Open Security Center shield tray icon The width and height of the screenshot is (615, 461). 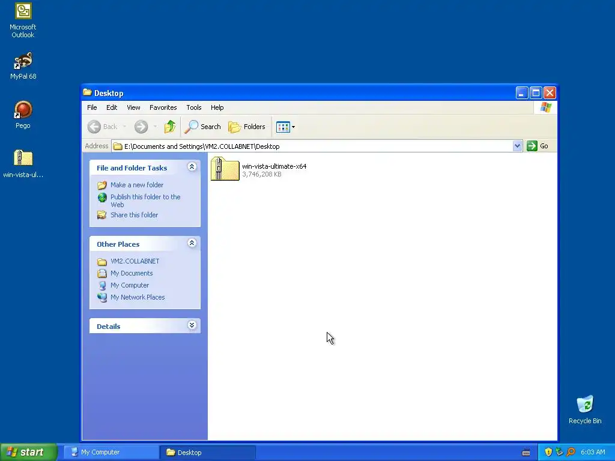[548, 453]
